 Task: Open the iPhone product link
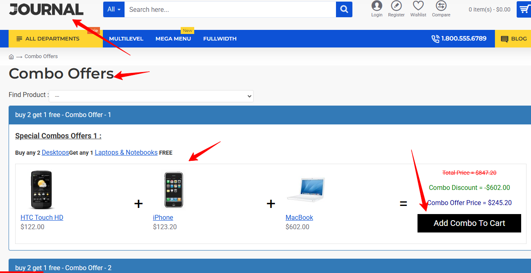click(163, 217)
